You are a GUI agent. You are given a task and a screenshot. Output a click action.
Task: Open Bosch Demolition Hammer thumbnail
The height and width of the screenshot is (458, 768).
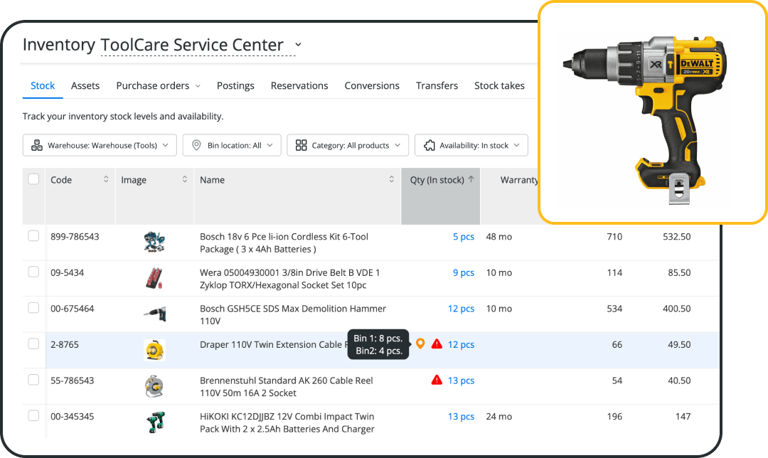155,314
